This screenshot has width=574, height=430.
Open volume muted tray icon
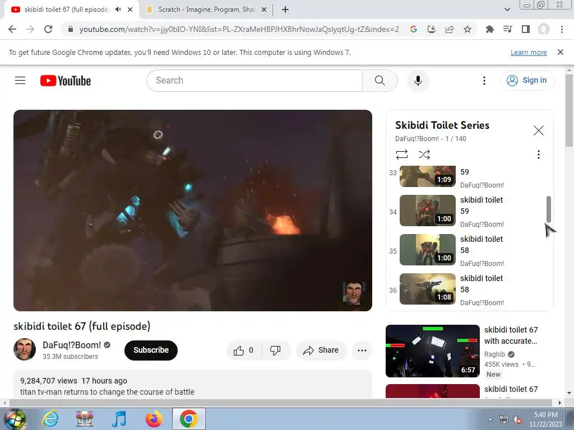pos(517,420)
